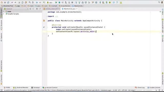
Task: Open the Structure tool window
Action: 1,25
